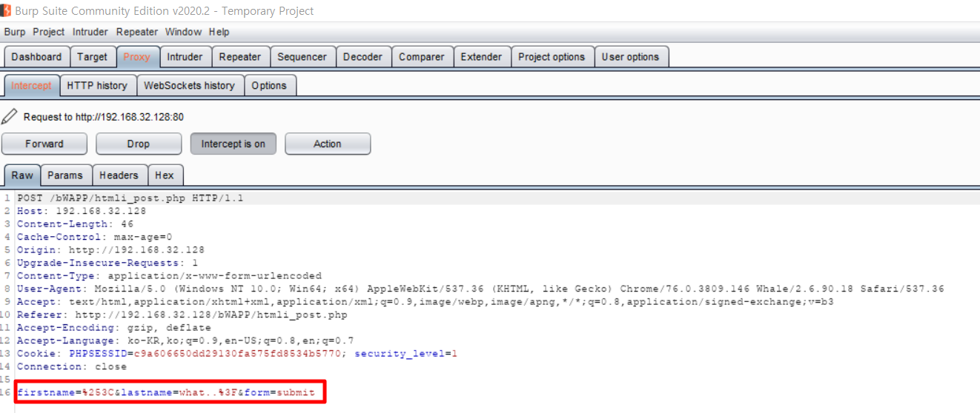Viewport: 980px width, 413px height.
Task: Open the Help menu
Action: (x=219, y=32)
